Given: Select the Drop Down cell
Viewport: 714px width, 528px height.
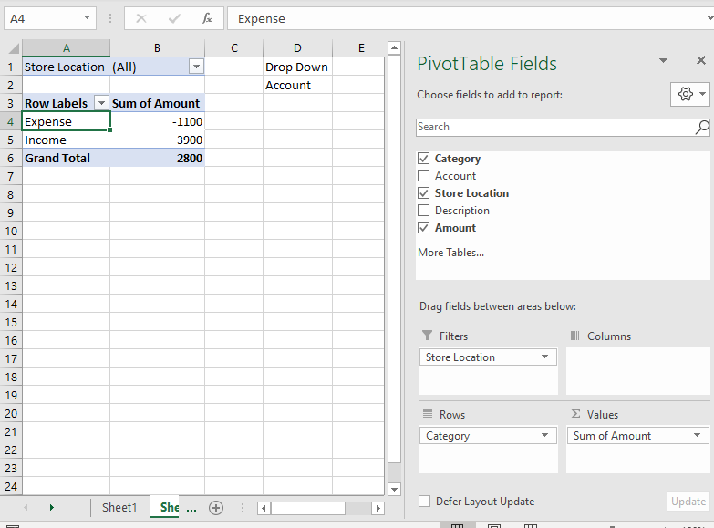Looking at the screenshot, I should [297, 67].
